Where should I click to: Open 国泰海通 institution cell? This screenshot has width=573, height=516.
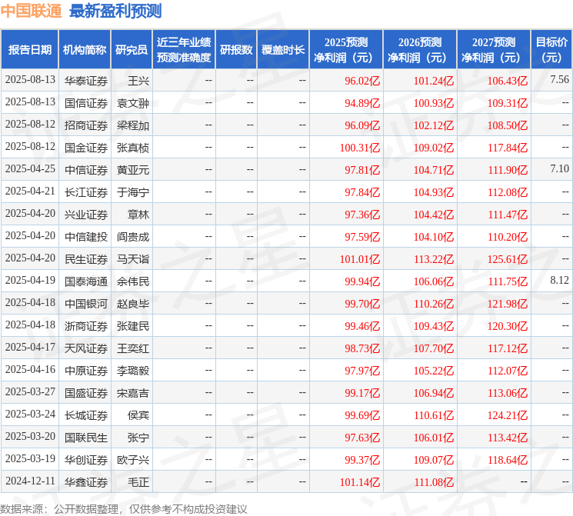tap(86, 281)
